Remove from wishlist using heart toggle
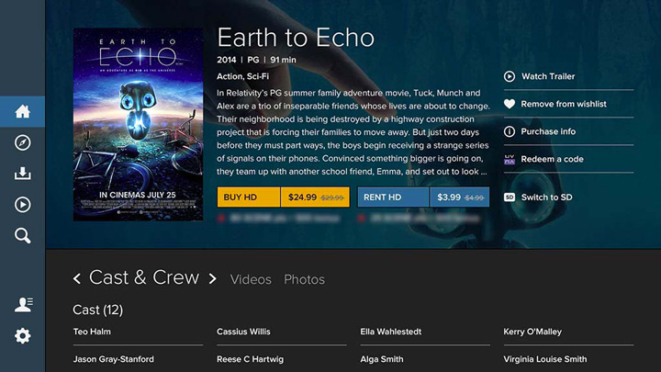661x372 pixels. click(510, 104)
